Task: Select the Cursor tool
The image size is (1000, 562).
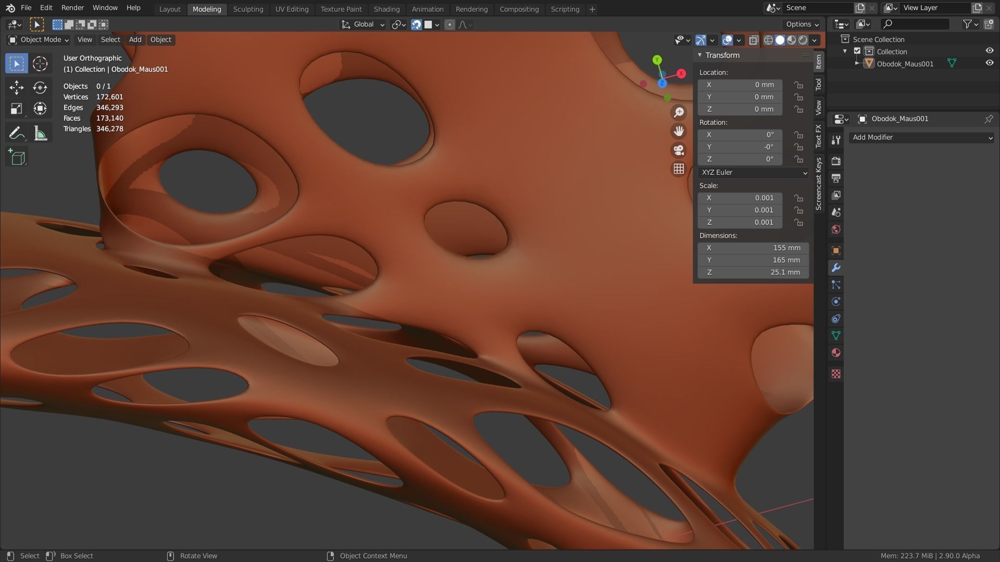Action: click(40, 63)
